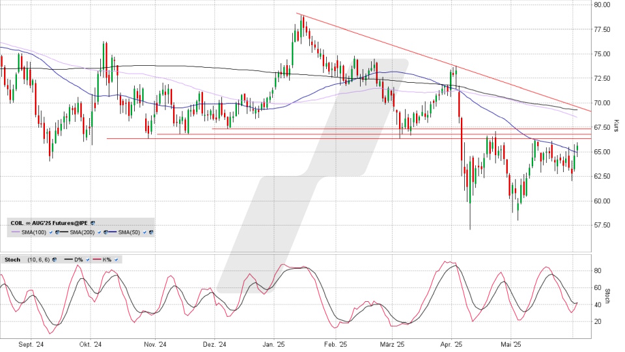Click the Kurs axis title
Image resolution: width=625 pixels, height=352 pixels.
point(616,125)
